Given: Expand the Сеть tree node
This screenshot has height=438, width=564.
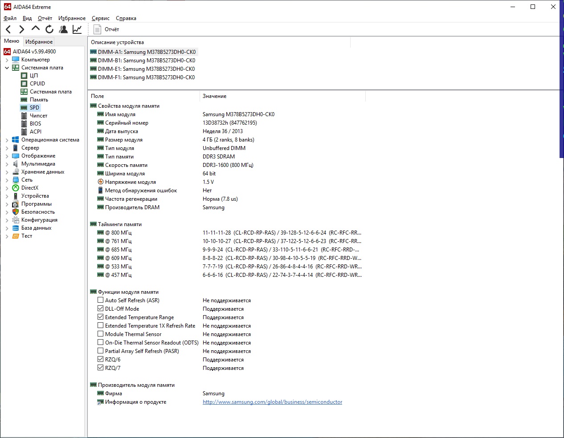Looking at the screenshot, I should [x=7, y=180].
